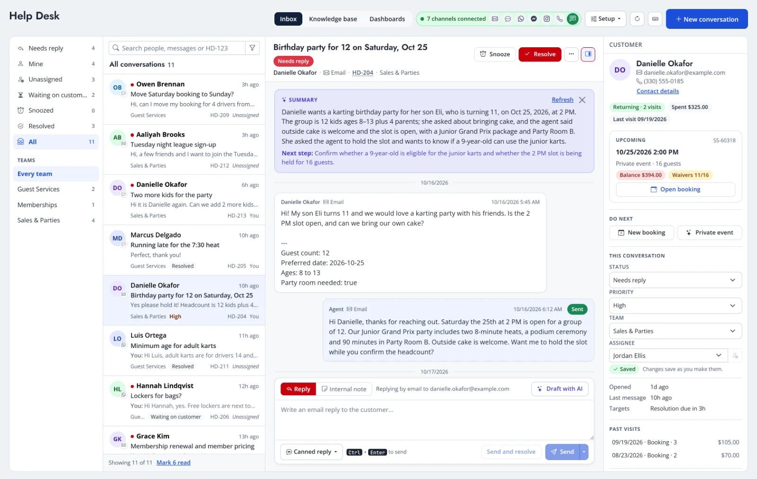Switch composer to Internal note
The width and height of the screenshot is (757, 479).
tap(344, 389)
